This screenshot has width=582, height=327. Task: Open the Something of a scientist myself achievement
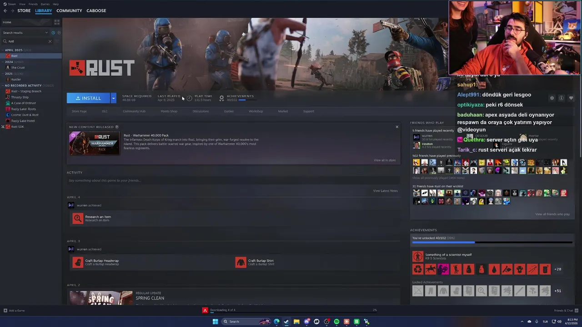pos(417,257)
